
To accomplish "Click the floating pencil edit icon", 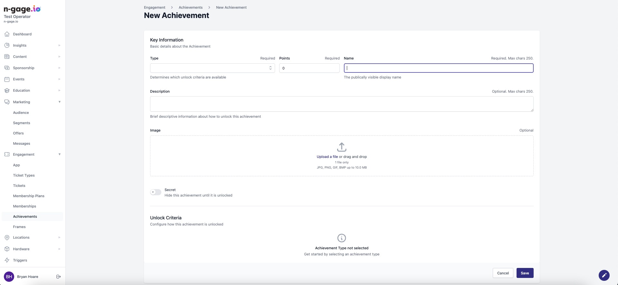I will point(604,275).
